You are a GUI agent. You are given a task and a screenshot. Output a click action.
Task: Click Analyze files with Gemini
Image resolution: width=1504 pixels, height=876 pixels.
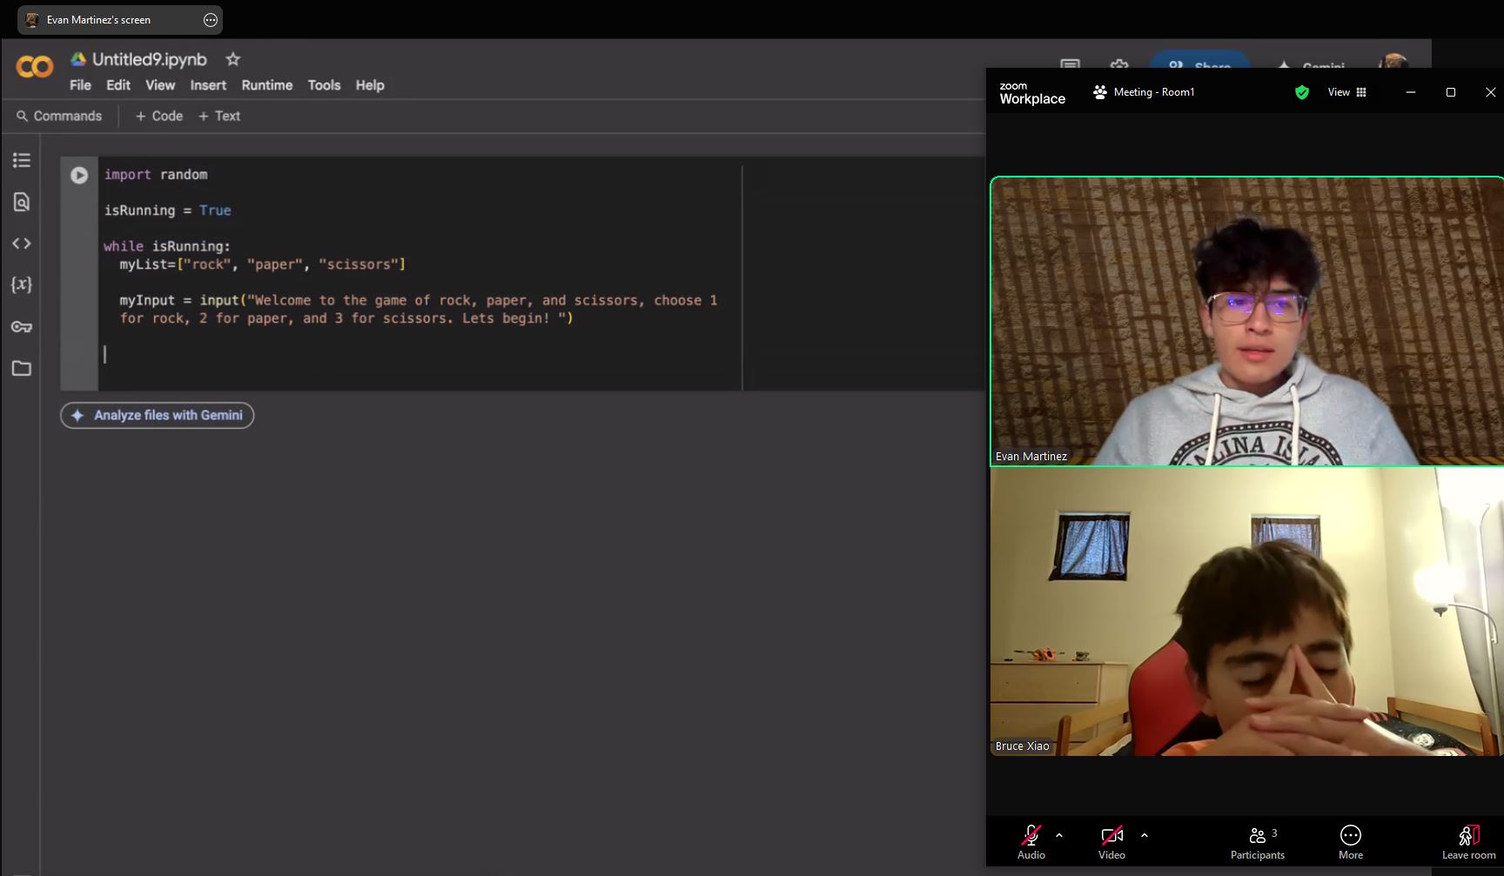pos(158,415)
